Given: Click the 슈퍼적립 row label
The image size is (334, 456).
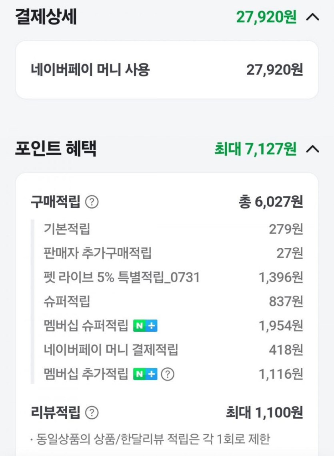Looking at the screenshot, I should 67,301.
